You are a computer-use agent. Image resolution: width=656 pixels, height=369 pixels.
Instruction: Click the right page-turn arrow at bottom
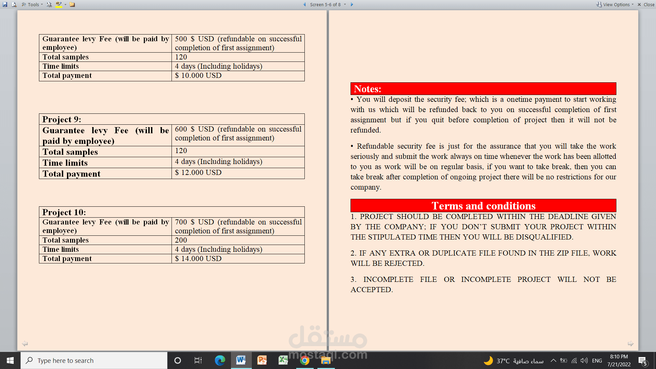(630, 343)
